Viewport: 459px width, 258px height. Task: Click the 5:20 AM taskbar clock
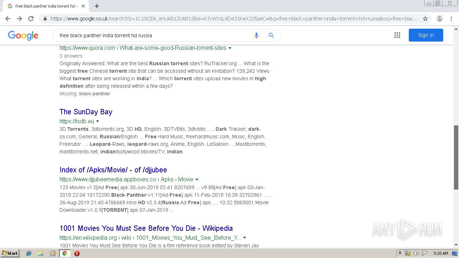[x=441, y=253]
